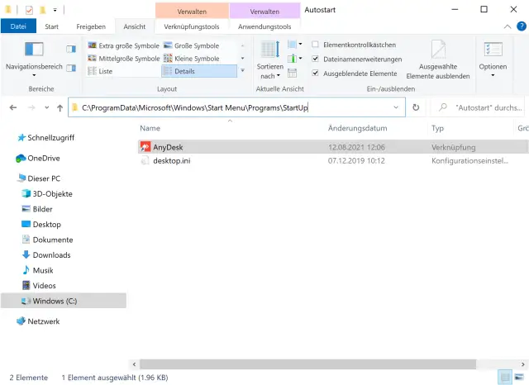Switch to the Freigeben tab
The image size is (529, 385).
[x=91, y=26]
